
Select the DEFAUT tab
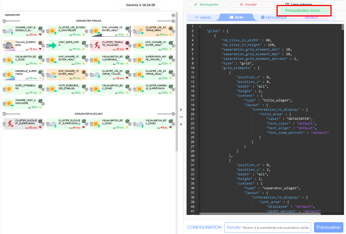311,18
